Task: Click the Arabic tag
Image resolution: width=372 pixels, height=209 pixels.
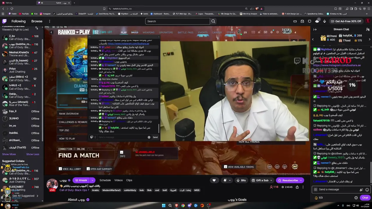Action: pos(96,190)
